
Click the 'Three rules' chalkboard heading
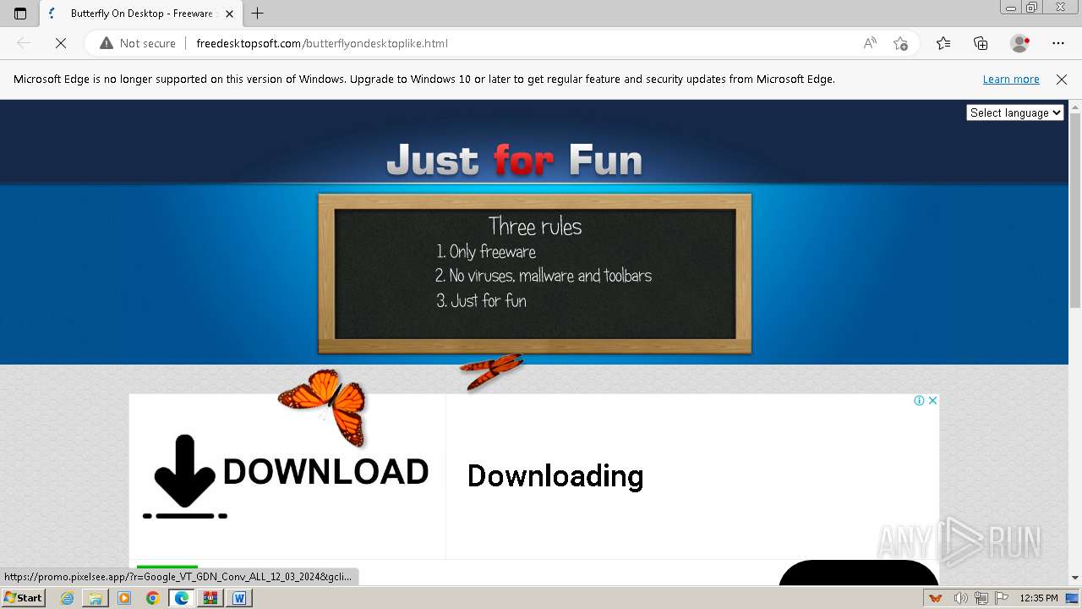tap(535, 226)
